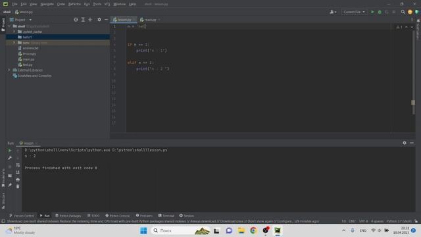Click in editor line 1 code
Screen dimensions: 421x237
click(136, 26)
